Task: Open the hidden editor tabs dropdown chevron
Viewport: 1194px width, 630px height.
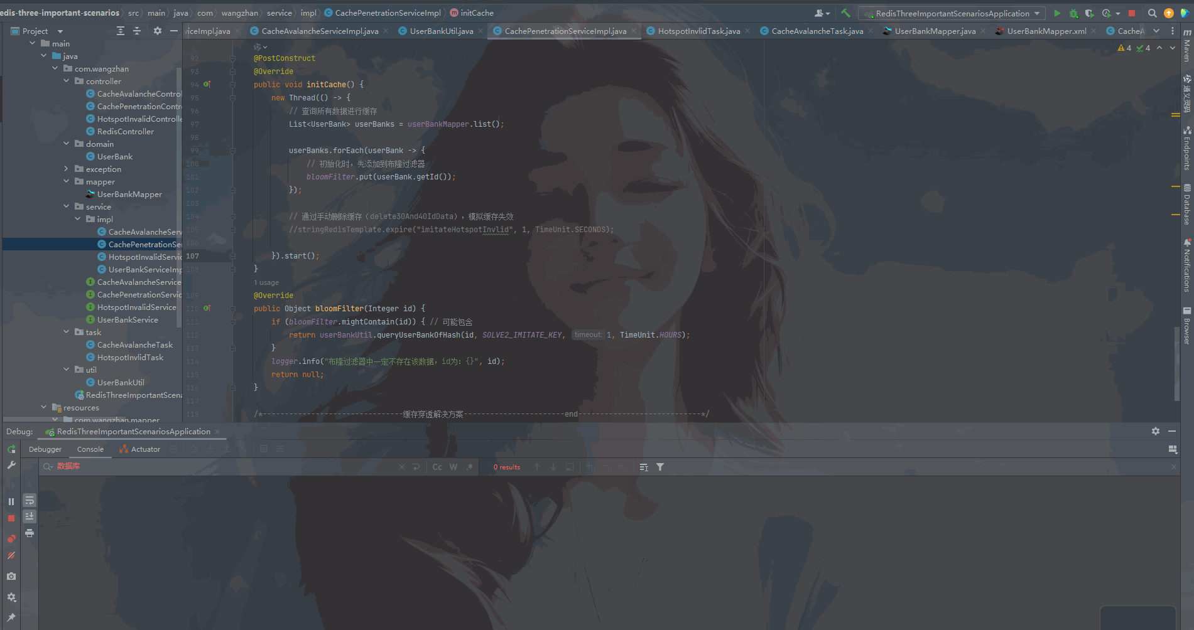Action: (1156, 31)
